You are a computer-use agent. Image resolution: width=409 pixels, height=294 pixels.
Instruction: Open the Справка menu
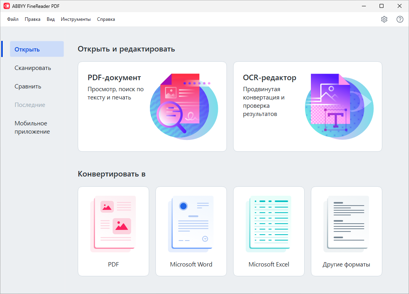coord(105,19)
